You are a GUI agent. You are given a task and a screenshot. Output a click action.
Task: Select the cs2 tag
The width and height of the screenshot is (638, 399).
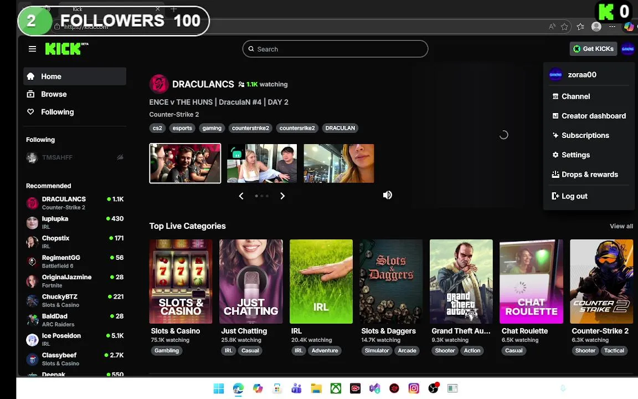[157, 128]
